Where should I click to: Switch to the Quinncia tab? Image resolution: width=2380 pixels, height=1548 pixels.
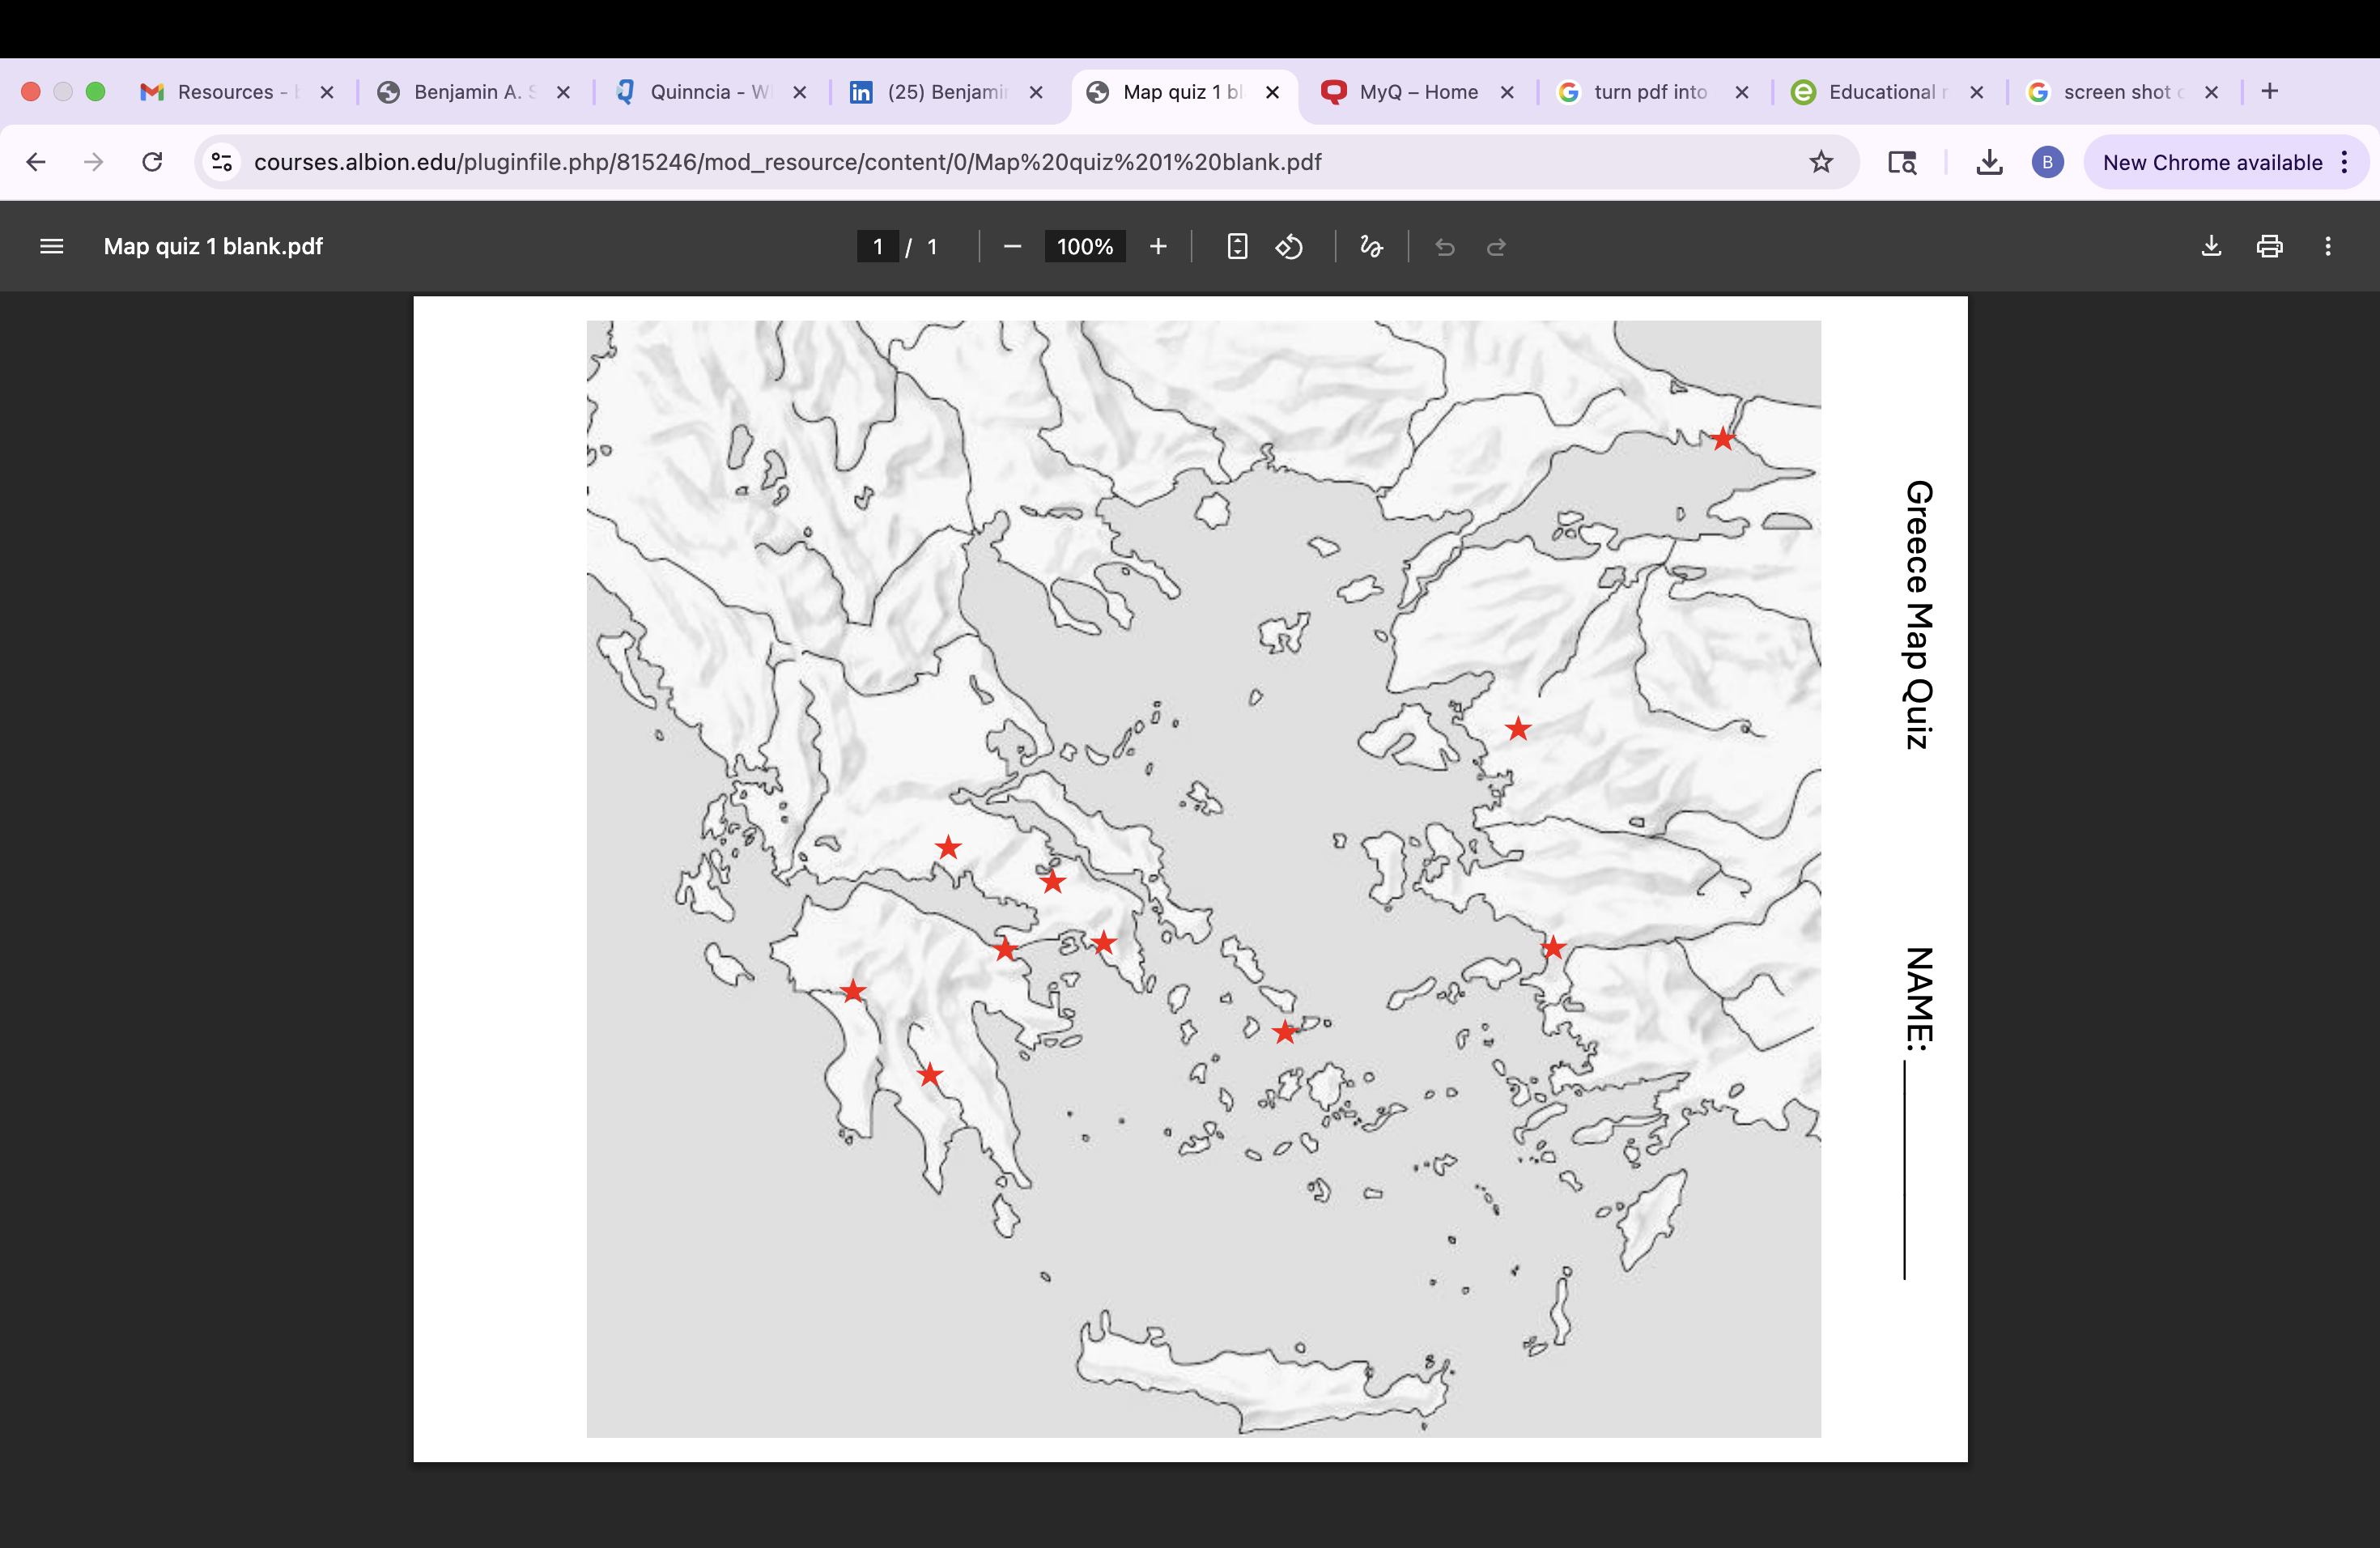coord(710,92)
